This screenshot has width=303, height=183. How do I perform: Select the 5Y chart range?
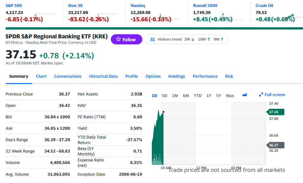219,95
